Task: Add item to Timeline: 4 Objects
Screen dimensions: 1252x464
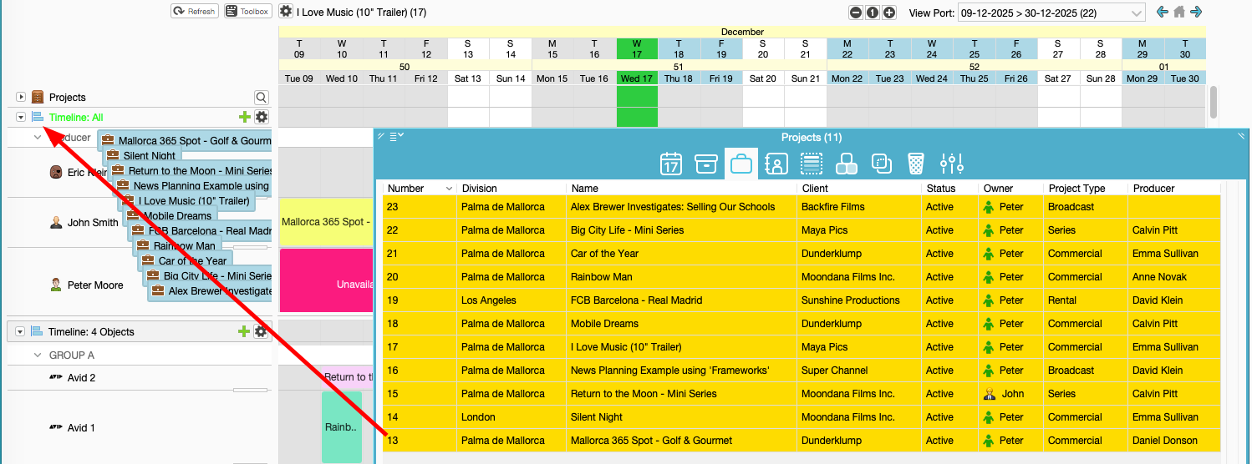Action: tap(244, 331)
